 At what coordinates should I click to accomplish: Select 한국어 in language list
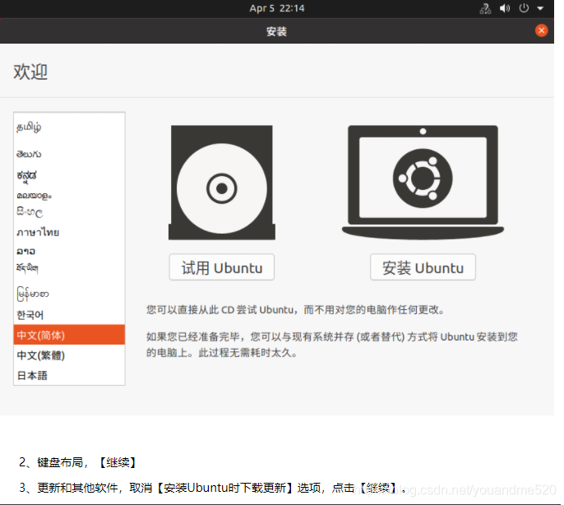click(x=69, y=315)
